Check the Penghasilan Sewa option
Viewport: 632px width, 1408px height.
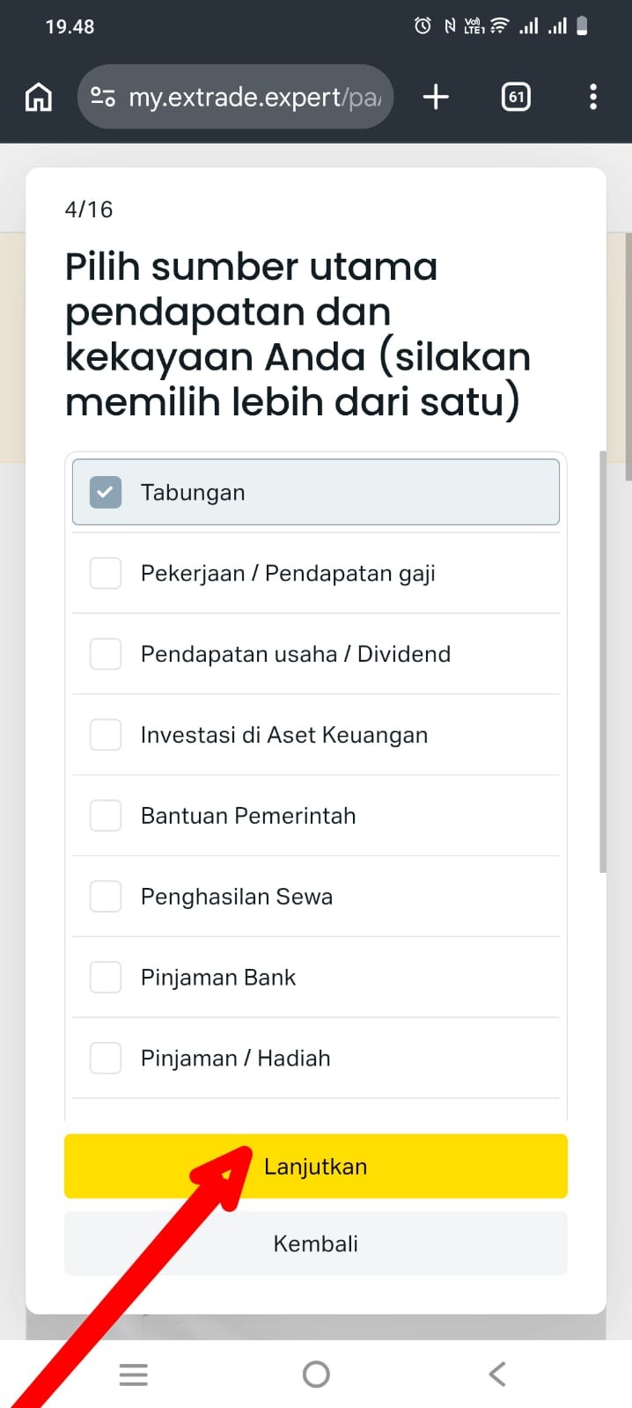[x=106, y=898]
